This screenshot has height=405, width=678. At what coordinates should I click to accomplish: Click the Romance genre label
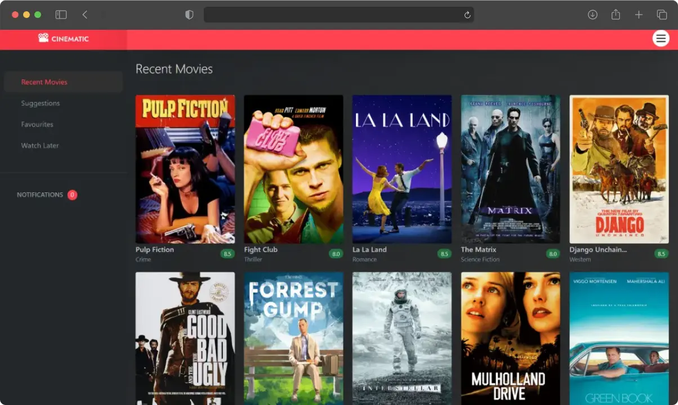(364, 260)
